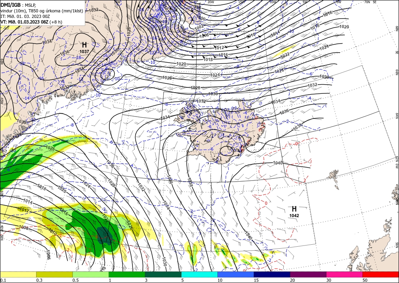The height and width of the screenshot is (283, 399).
Task: Click the '15' legend scale value
Action: (256, 280)
